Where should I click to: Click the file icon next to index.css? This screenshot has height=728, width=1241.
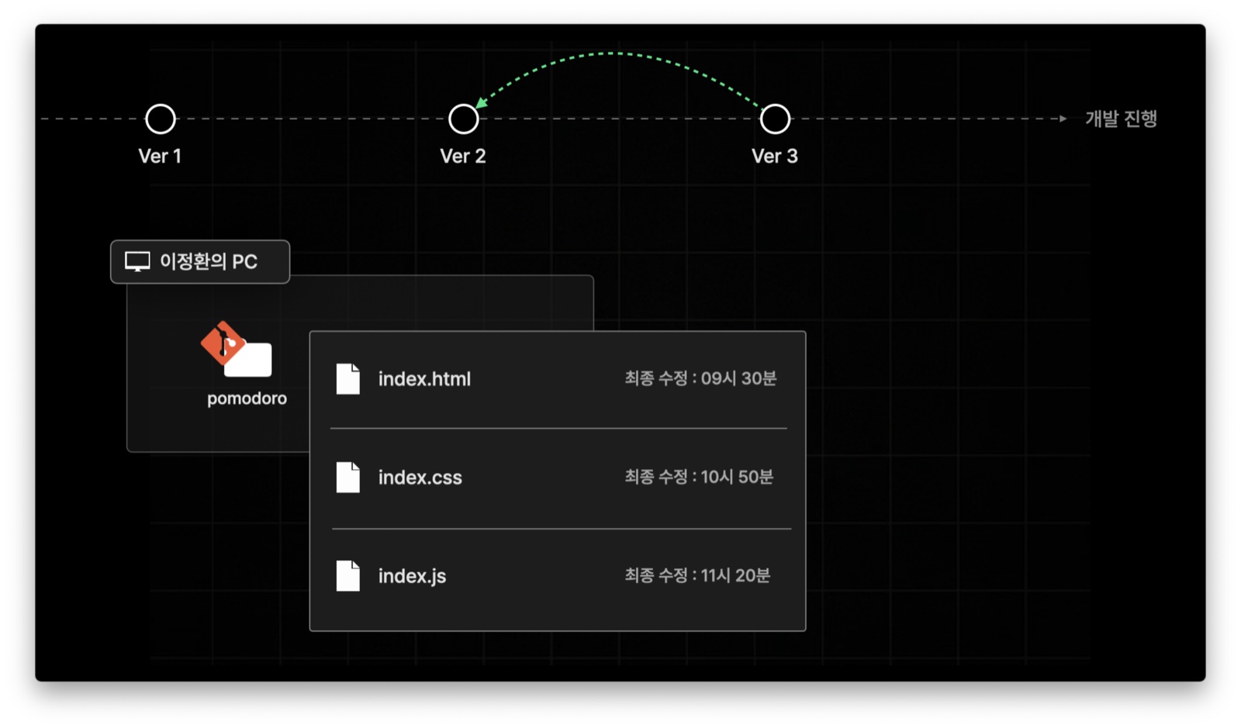point(348,478)
